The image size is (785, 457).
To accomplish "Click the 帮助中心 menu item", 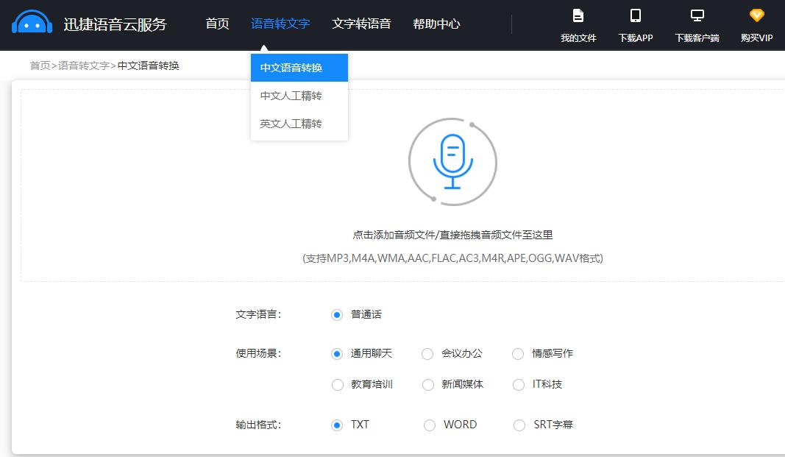I will [436, 24].
